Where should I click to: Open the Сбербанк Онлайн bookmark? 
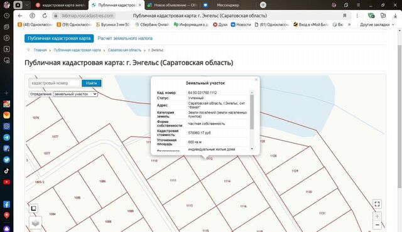point(152,24)
